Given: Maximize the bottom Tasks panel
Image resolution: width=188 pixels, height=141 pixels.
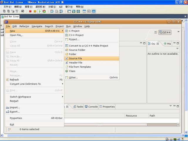Looking at the screenshot, I should pyautogui.click(x=178, y=106).
